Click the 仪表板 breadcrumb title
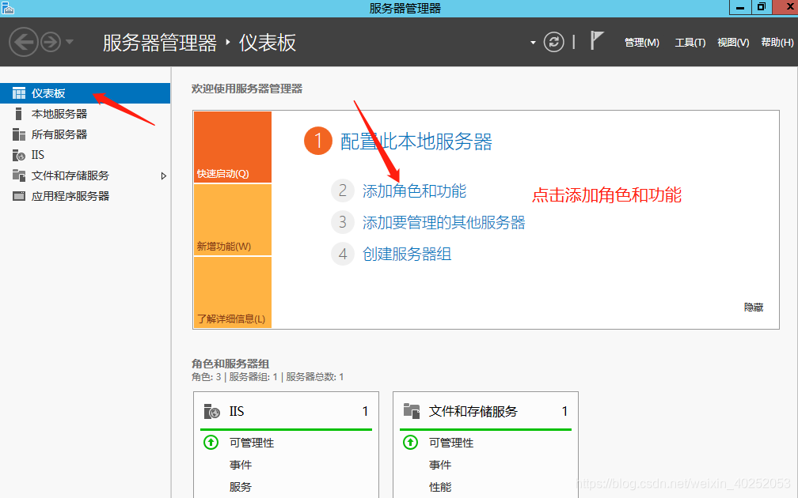This screenshot has width=798, height=498. click(268, 42)
